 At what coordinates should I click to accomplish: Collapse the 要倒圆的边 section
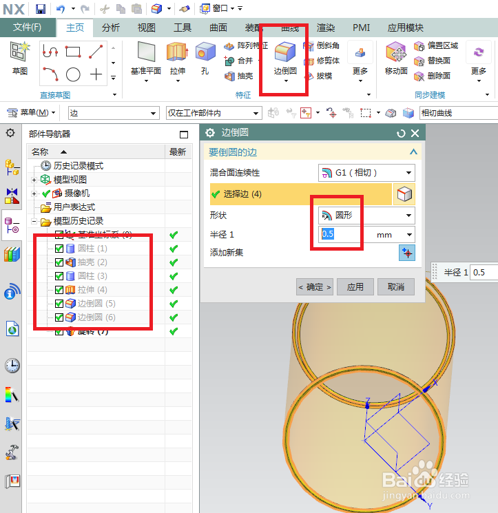coord(413,151)
